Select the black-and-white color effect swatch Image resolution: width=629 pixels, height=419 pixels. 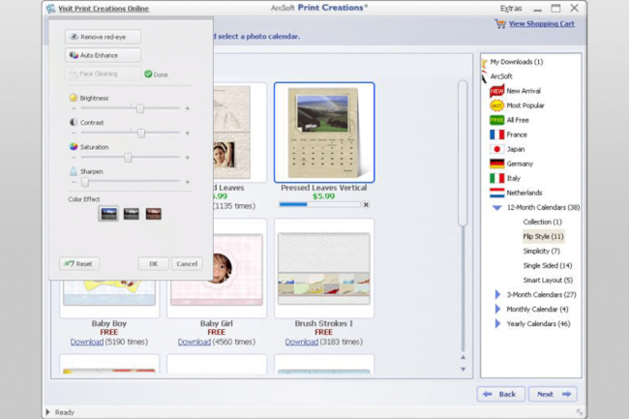(x=132, y=214)
